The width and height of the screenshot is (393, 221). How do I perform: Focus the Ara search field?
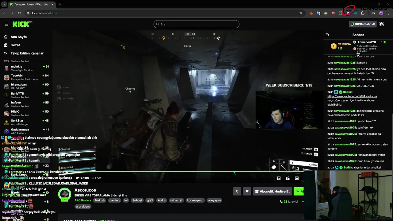196,24
